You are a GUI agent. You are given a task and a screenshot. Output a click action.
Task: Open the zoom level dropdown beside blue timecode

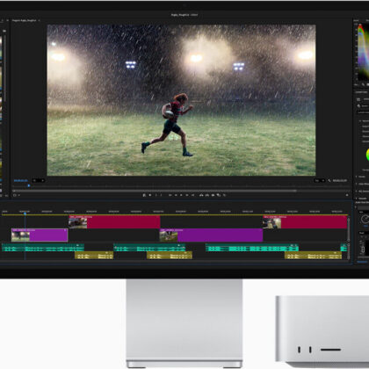[x=39, y=181]
